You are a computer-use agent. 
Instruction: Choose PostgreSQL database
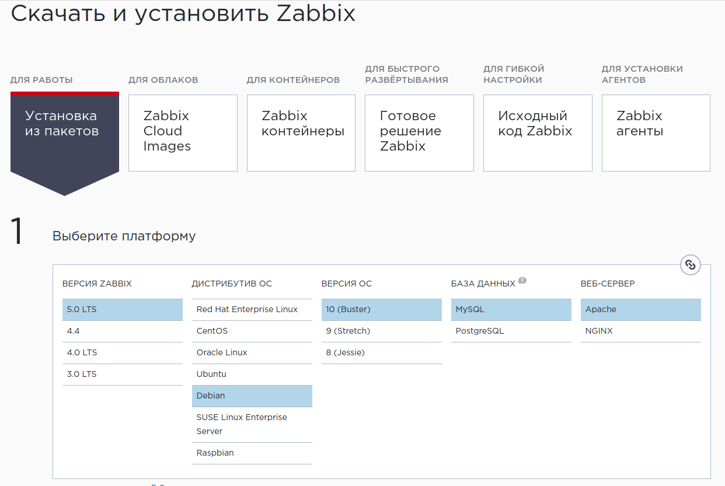tap(511, 331)
